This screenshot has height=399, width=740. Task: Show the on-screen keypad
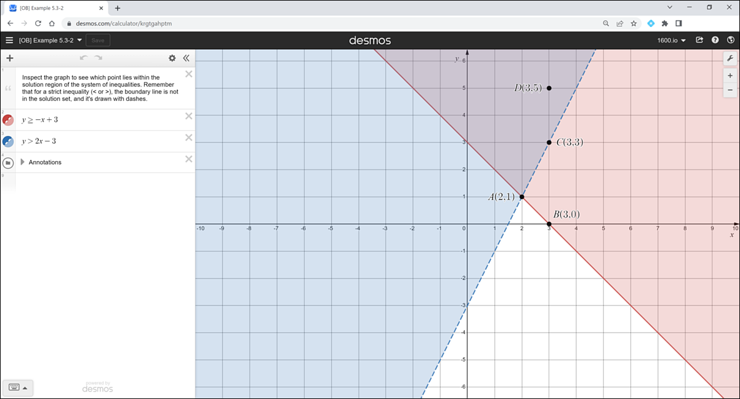click(18, 388)
